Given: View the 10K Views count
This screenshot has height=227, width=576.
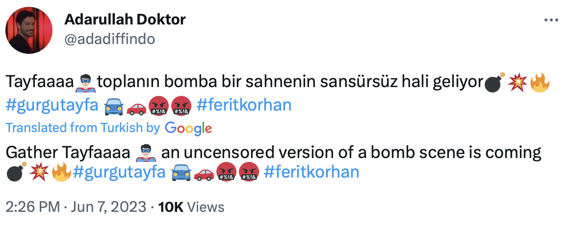Looking at the screenshot, I should click(x=191, y=207).
